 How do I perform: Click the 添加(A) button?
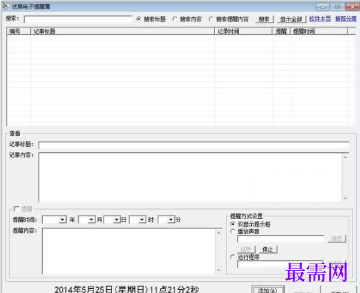268,290
